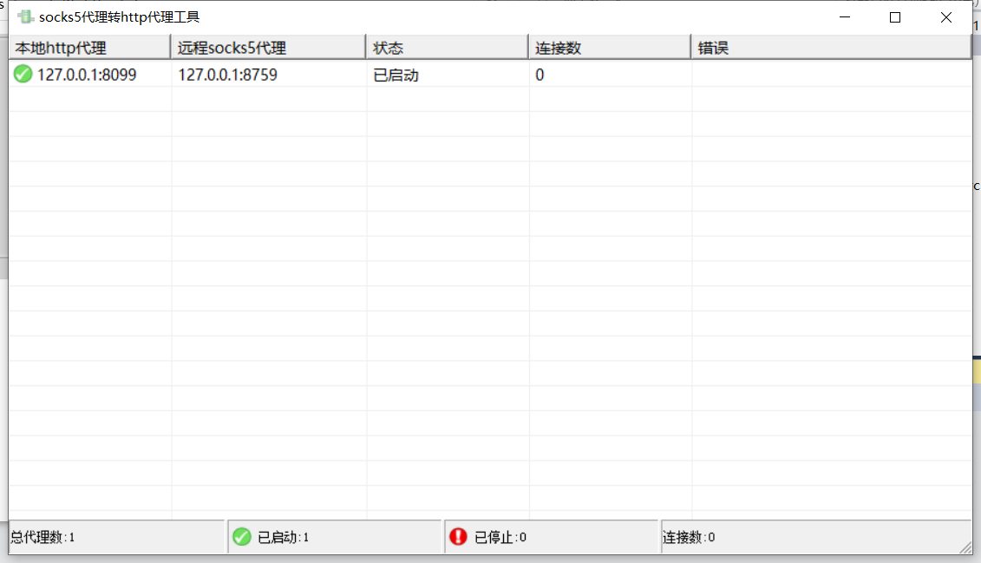The width and height of the screenshot is (981, 563).
Task: Click the 连接数 column header
Action: [608, 48]
